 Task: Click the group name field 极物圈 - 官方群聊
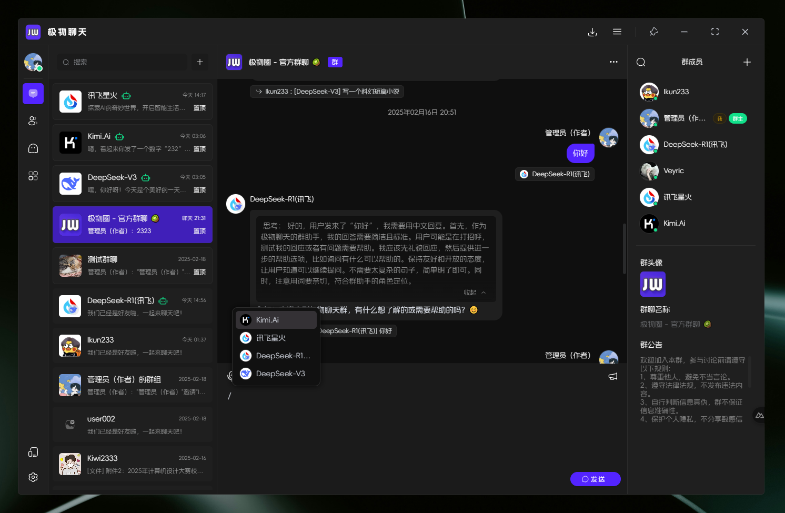676,324
